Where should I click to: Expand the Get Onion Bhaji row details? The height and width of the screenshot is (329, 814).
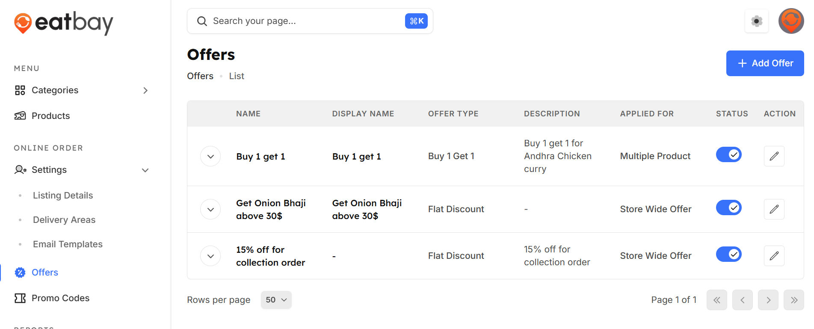click(210, 209)
